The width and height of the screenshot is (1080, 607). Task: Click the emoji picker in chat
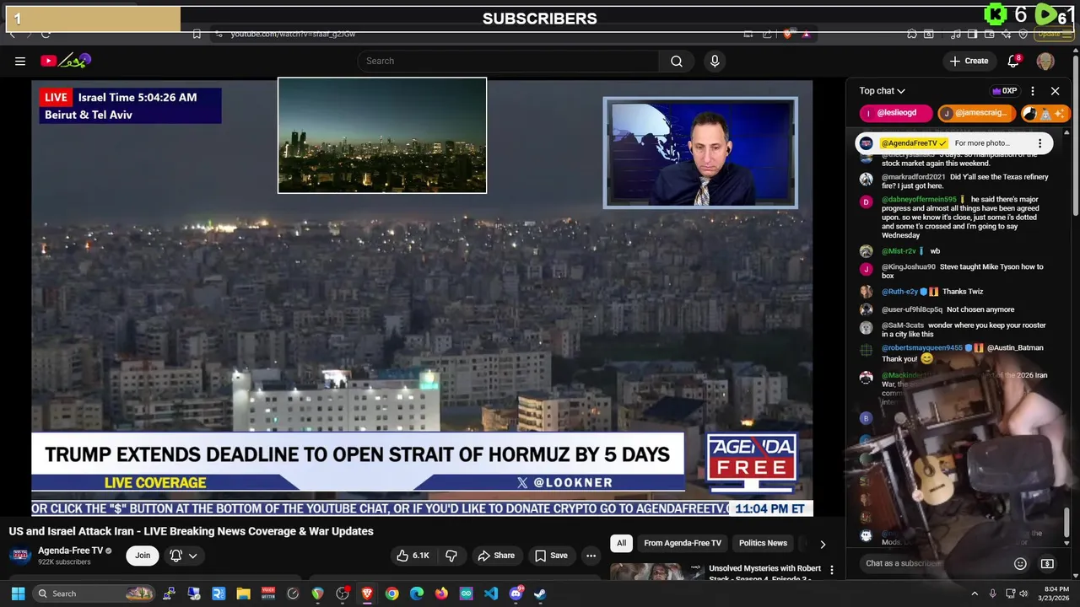[x=1020, y=563]
